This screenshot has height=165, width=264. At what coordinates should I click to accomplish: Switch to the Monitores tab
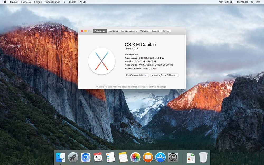tap(113, 31)
